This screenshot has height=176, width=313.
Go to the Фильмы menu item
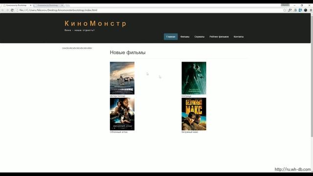(185, 37)
